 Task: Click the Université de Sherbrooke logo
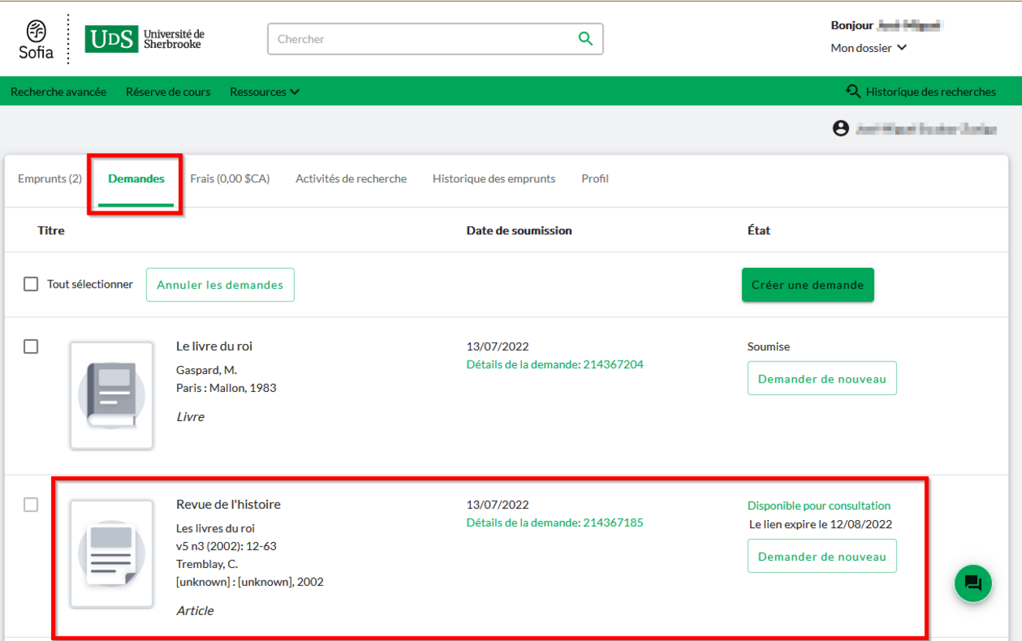click(145, 39)
